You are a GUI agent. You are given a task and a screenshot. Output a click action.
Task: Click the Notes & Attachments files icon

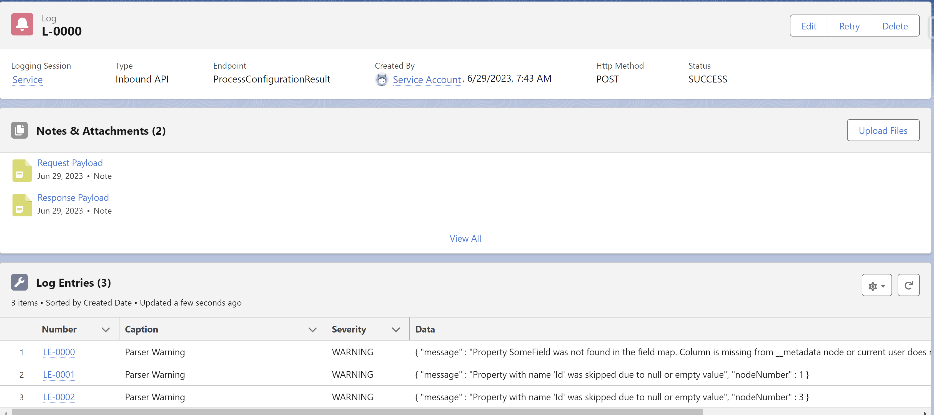19,131
